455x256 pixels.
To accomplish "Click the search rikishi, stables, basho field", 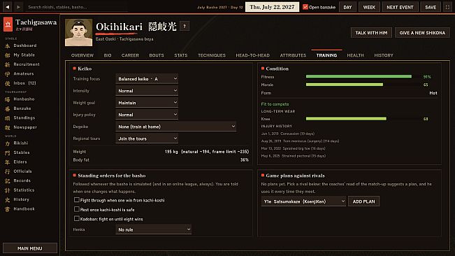I will point(77,7).
